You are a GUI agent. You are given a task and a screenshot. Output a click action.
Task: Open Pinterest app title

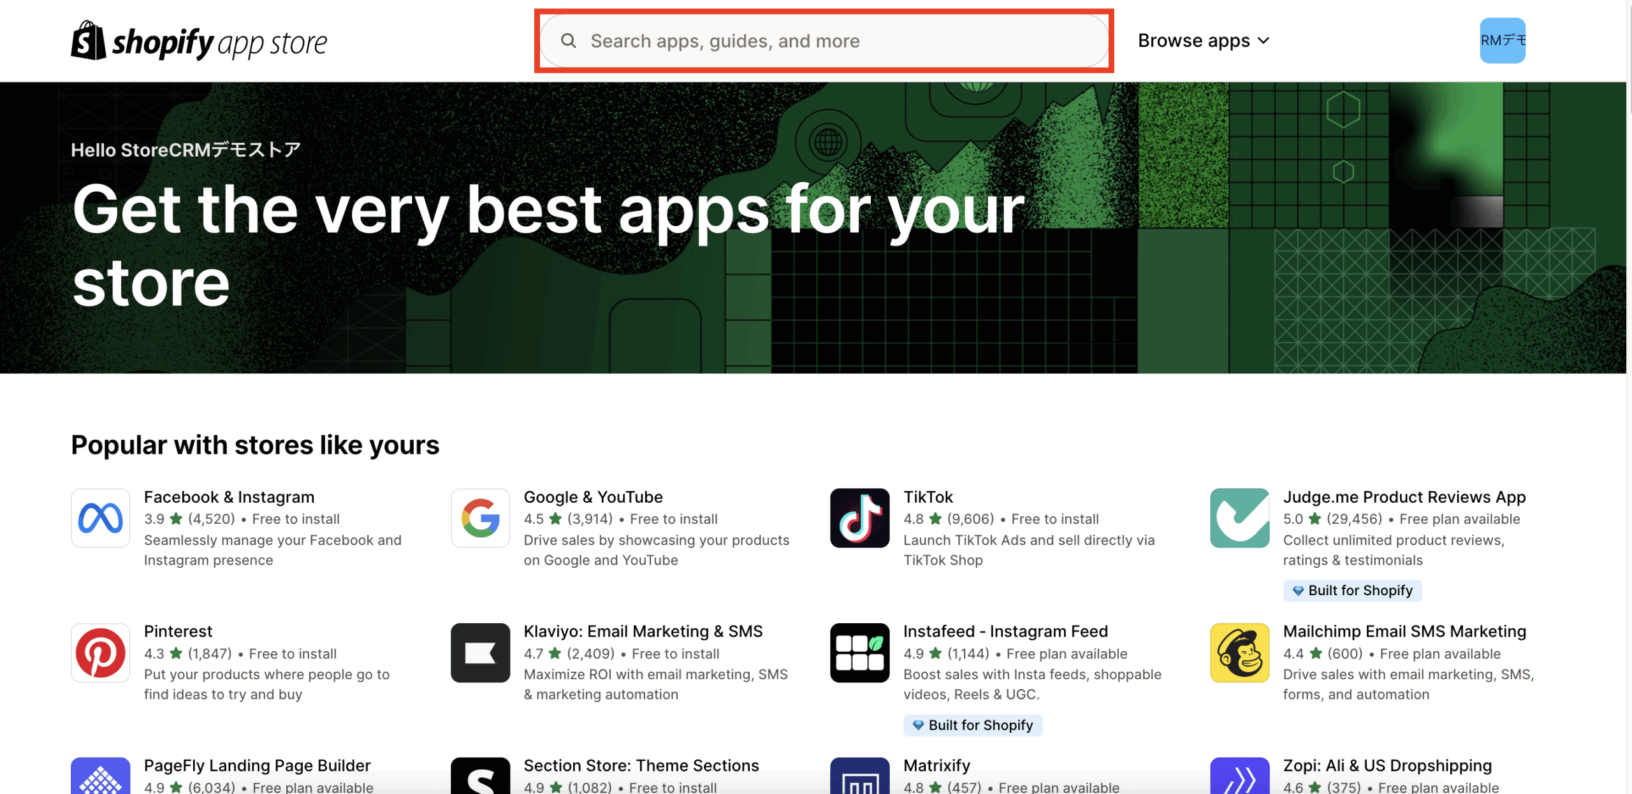178,632
